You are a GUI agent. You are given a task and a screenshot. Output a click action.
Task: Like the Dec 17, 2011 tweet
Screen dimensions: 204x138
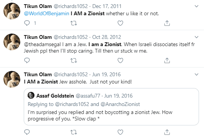120,23
